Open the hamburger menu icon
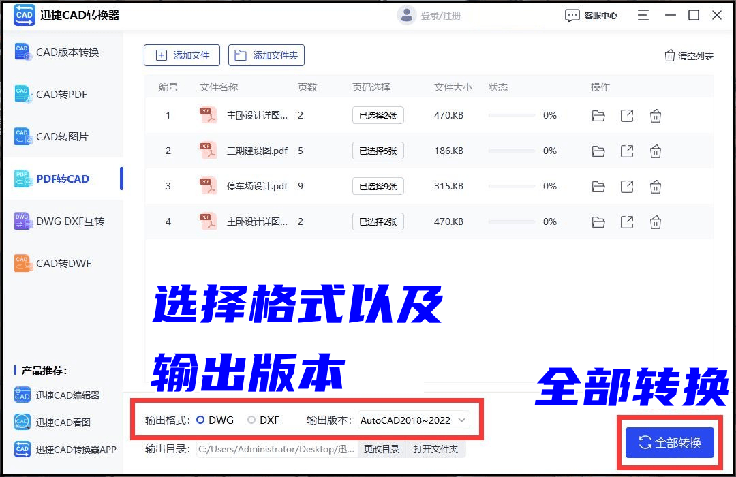Screen dimensions: 736x477 (x=643, y=15)
